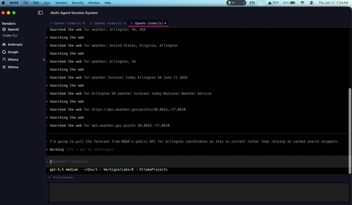Viewport: 352px width, 205px height.
Task: Click the gpt-5.5 medium model label
Action: (x=64, y=169)
